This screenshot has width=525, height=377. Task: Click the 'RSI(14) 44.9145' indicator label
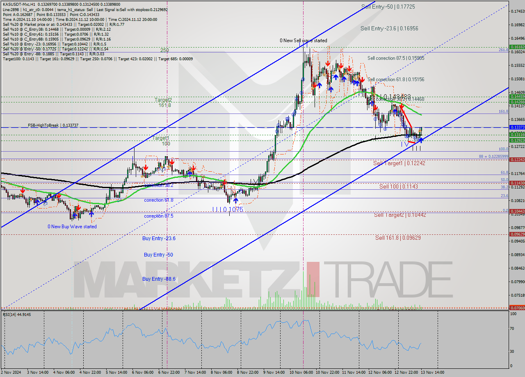tap(17, 314)
